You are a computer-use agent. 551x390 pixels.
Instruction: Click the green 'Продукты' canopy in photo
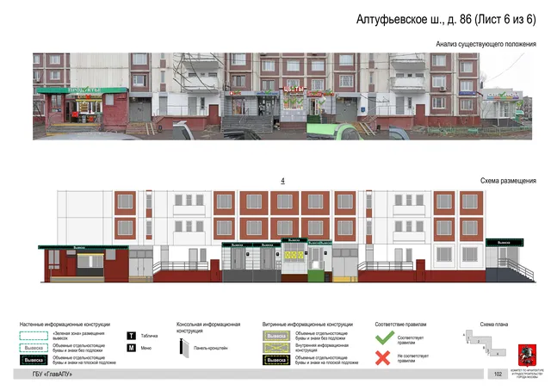point(82,90)
